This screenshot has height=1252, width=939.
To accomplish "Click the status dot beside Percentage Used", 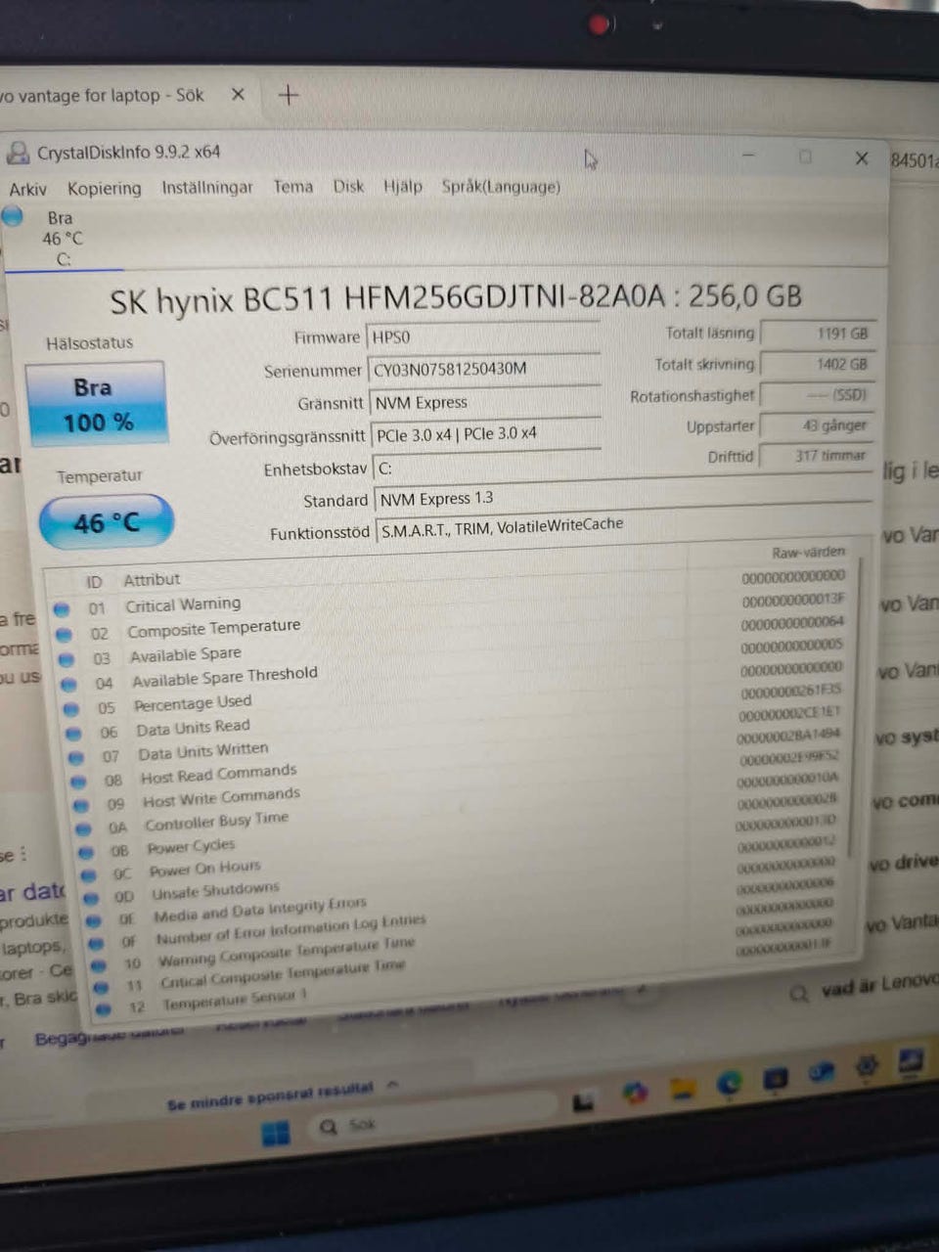I will 71,708.
